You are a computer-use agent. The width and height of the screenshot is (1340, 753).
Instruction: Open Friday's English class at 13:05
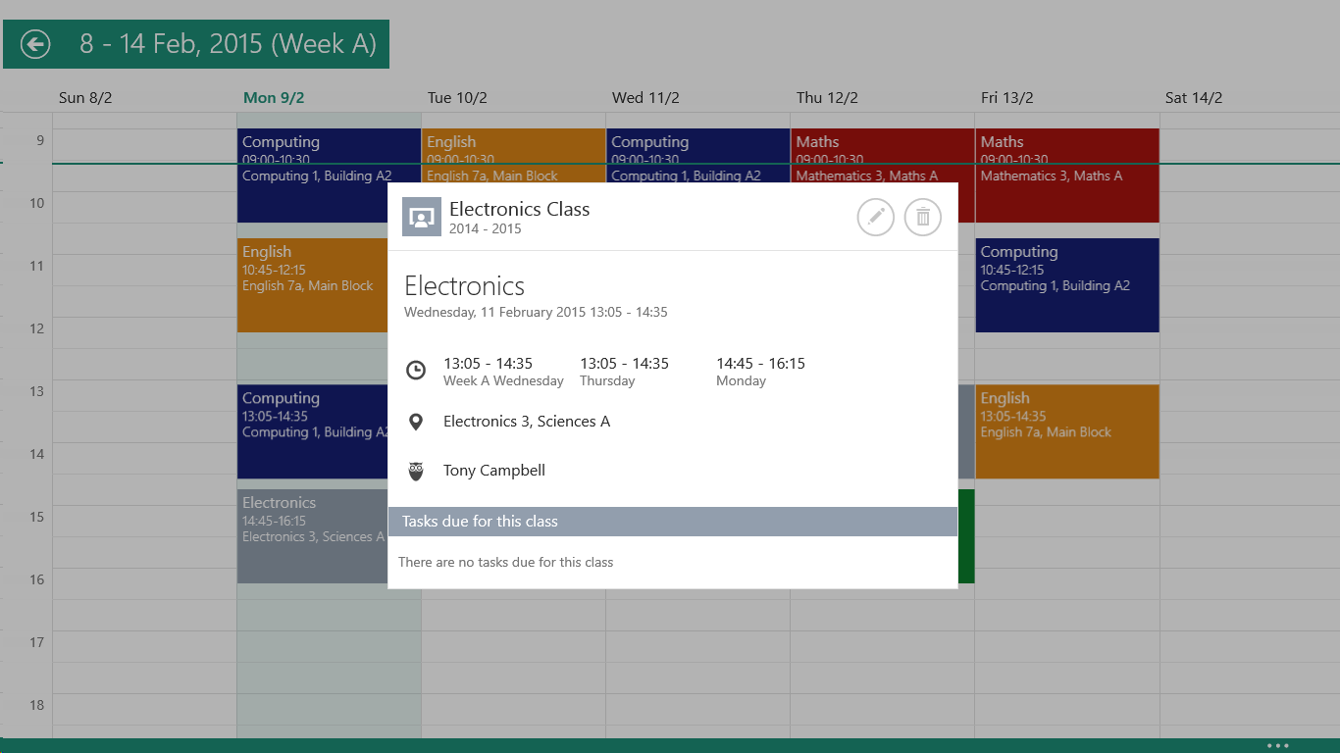coord(1066,431)
